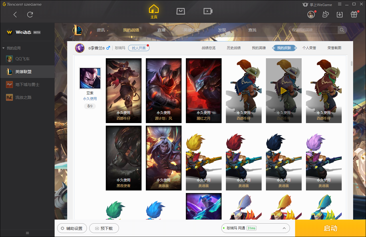
Task: Open the user avatar icon in header
Action: (311, 15)
